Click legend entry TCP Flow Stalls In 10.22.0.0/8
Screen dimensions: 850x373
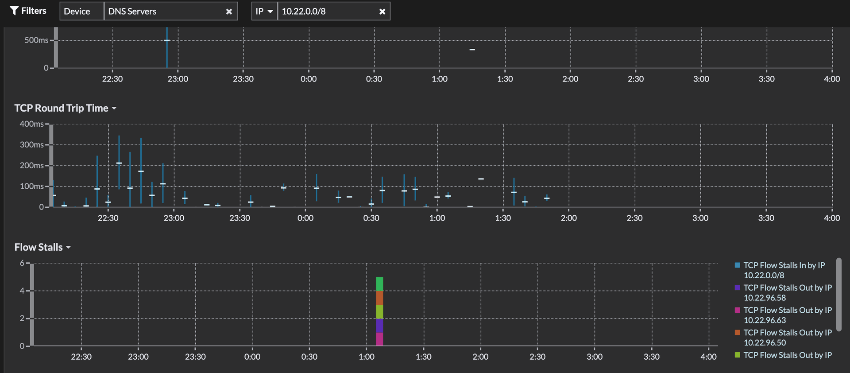coord(784,270)
